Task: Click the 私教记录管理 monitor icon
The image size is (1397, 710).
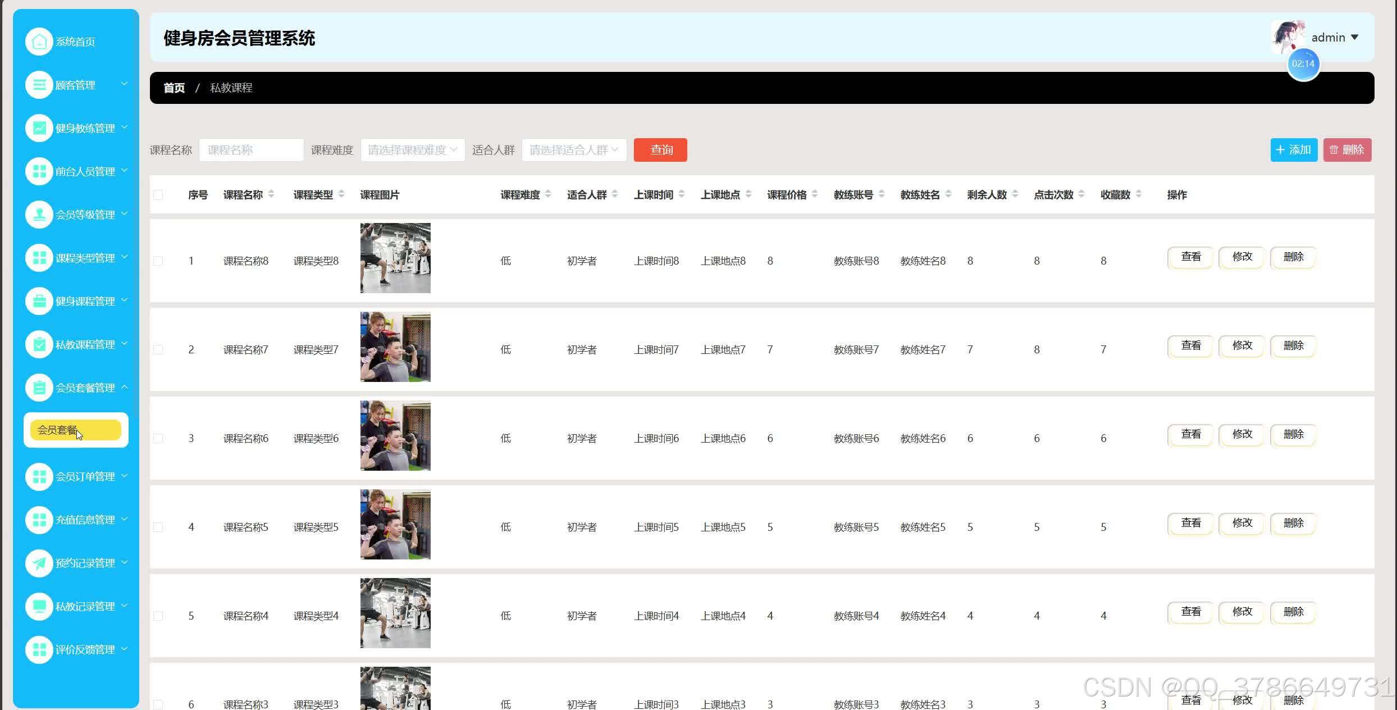Action: point(39,606)
